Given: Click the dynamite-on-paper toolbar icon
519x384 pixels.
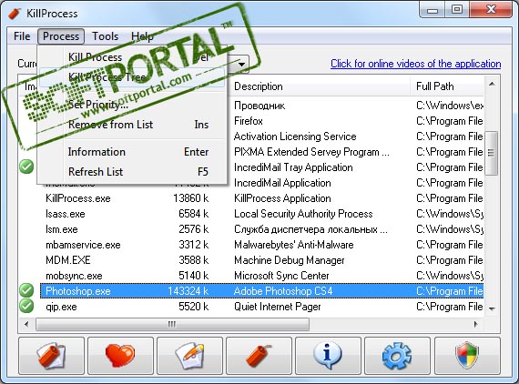Looking at the screenshot, I should tap(51, 356).
